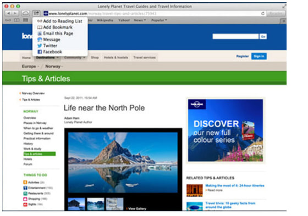308x216 pixels.
Task: Open the iCloud Tabs cloud icon
Action: tap(25, 13)
